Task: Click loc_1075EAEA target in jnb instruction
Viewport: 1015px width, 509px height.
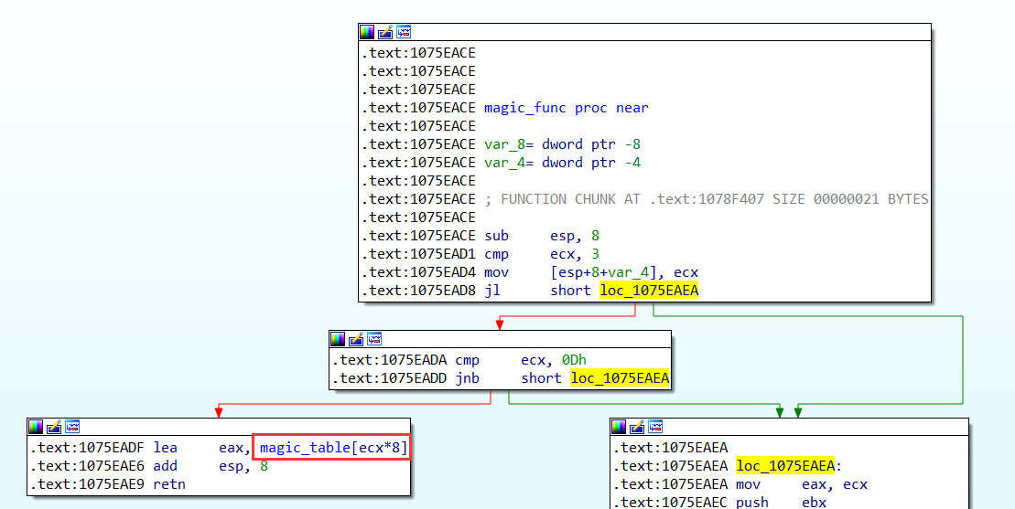Action: coord(620,378)
